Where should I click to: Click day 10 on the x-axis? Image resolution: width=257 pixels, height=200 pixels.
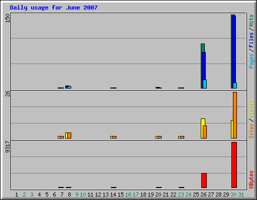tap(83, 194)
